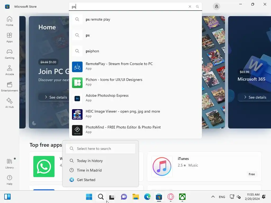The height and width of the screenshot is (203, 271).
Task: Click ENG language indicator
Action: point(222,197)
